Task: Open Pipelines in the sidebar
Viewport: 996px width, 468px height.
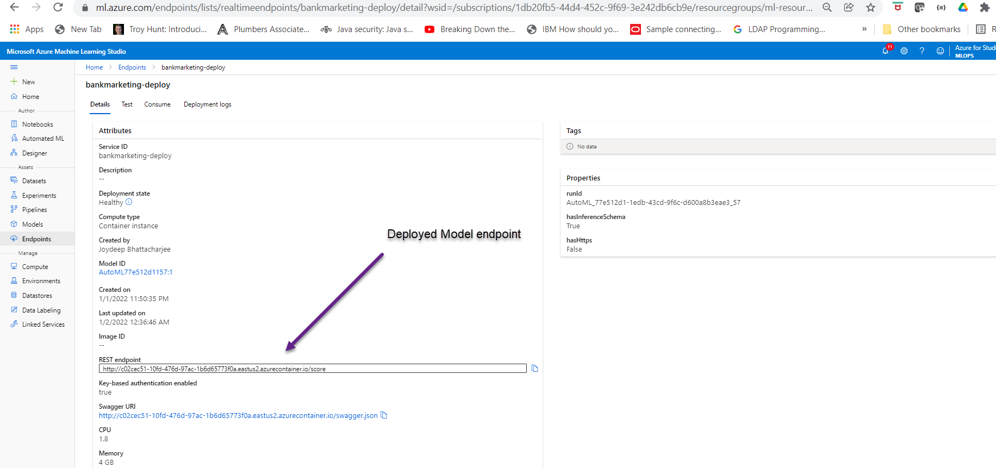Action: (x=34, y=209)
